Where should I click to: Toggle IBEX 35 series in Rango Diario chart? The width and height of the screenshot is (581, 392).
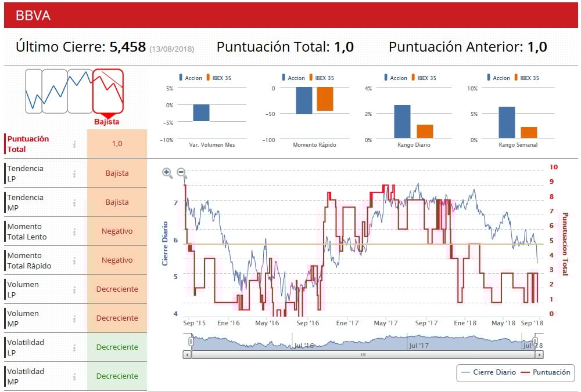(424, 78)
